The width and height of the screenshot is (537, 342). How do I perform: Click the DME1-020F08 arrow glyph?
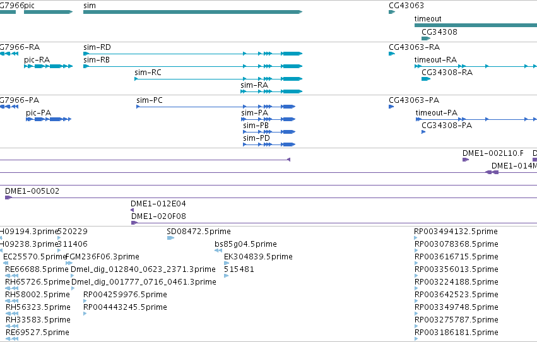pyautogui.click(x=134, y=223)
